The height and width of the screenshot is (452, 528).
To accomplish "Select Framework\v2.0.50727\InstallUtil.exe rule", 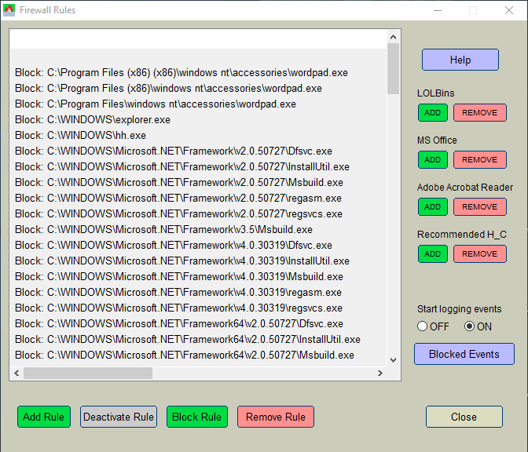I will coord(182,167).
